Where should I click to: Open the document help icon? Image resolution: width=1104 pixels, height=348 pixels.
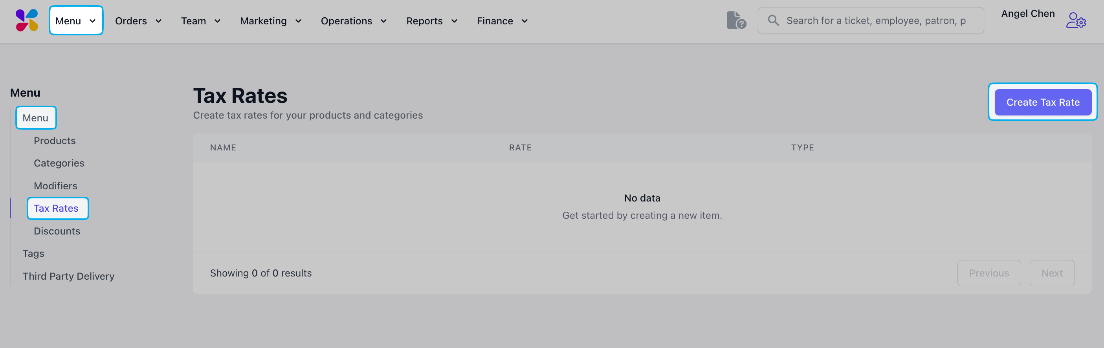click(736, 20)
